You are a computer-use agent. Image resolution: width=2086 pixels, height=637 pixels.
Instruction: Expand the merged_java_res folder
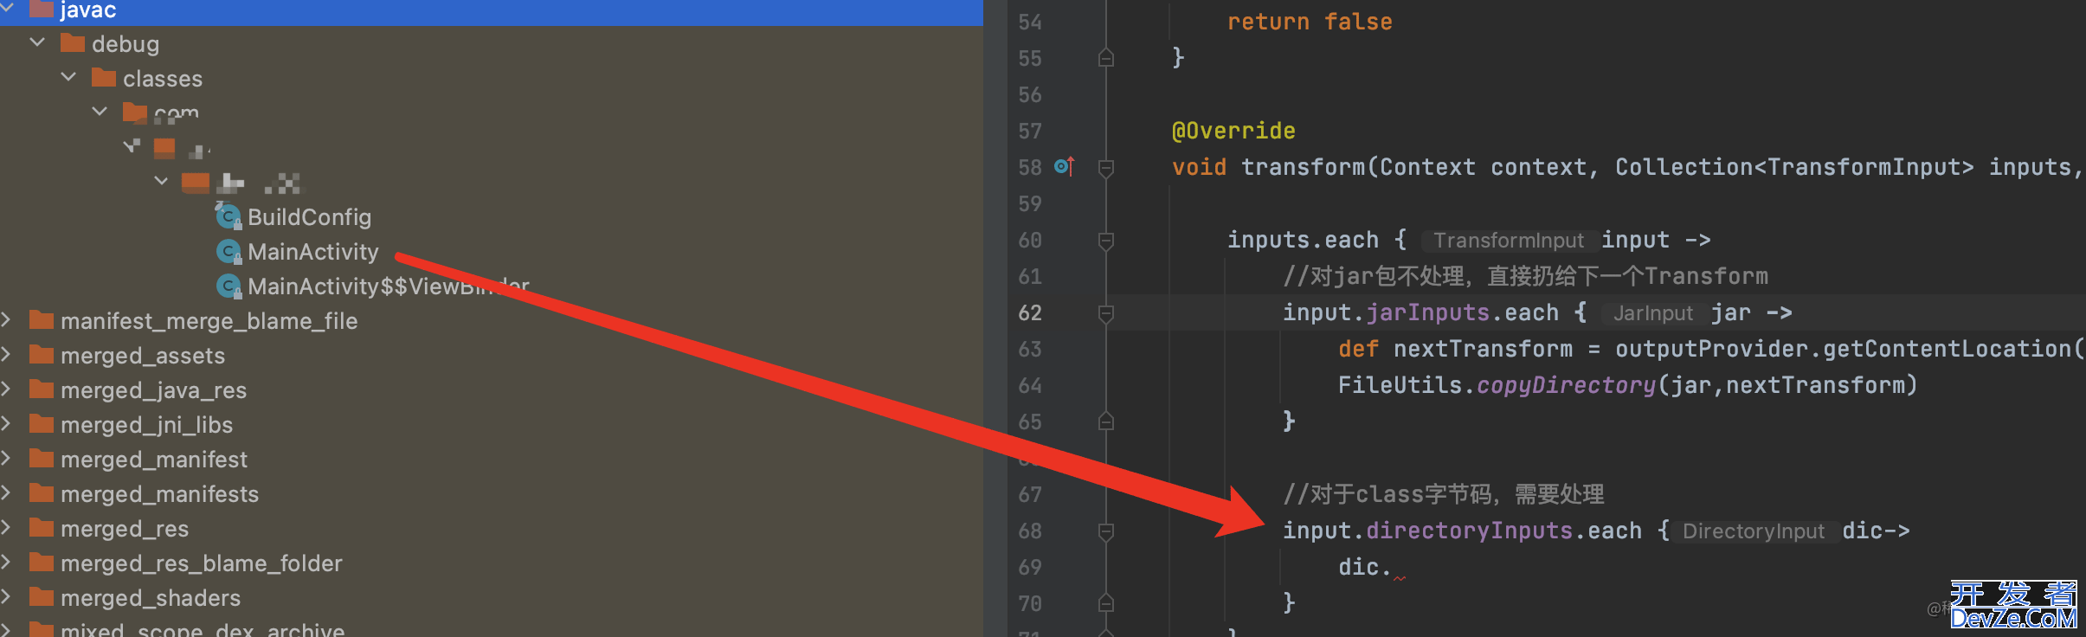pyautogui.click(x=6, y=389)
